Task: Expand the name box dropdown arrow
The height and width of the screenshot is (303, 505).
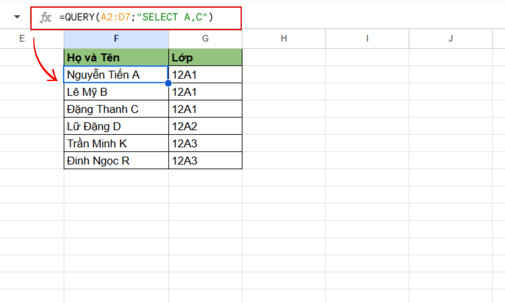Action: [x=17, y=17]
